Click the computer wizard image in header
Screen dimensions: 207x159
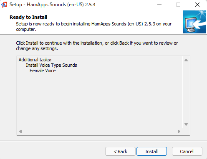click(194, 22)
